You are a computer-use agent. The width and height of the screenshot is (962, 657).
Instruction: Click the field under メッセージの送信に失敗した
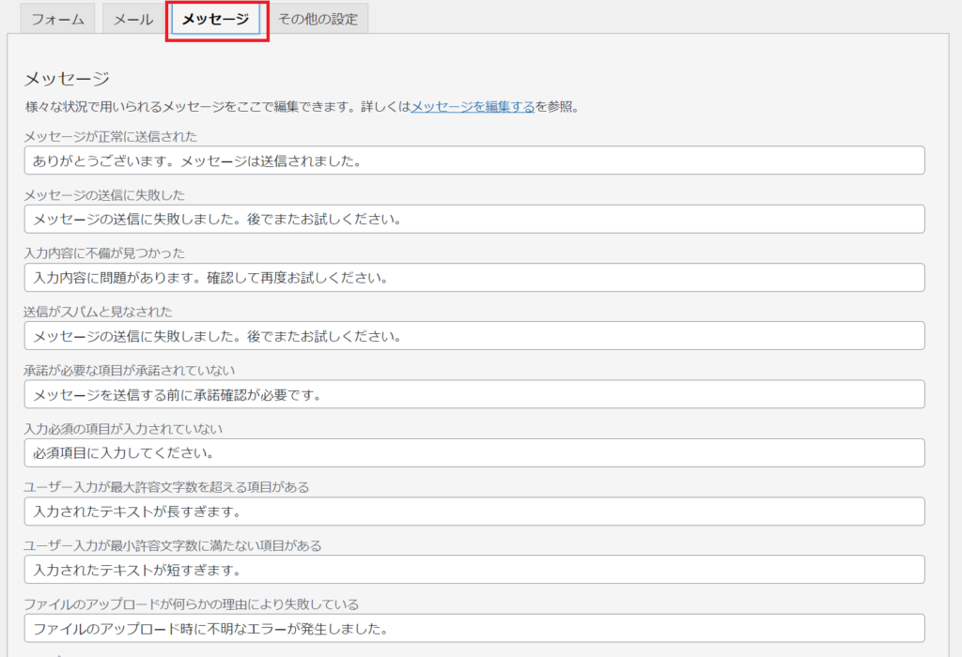pyautogui.click(x=474, y=219)
